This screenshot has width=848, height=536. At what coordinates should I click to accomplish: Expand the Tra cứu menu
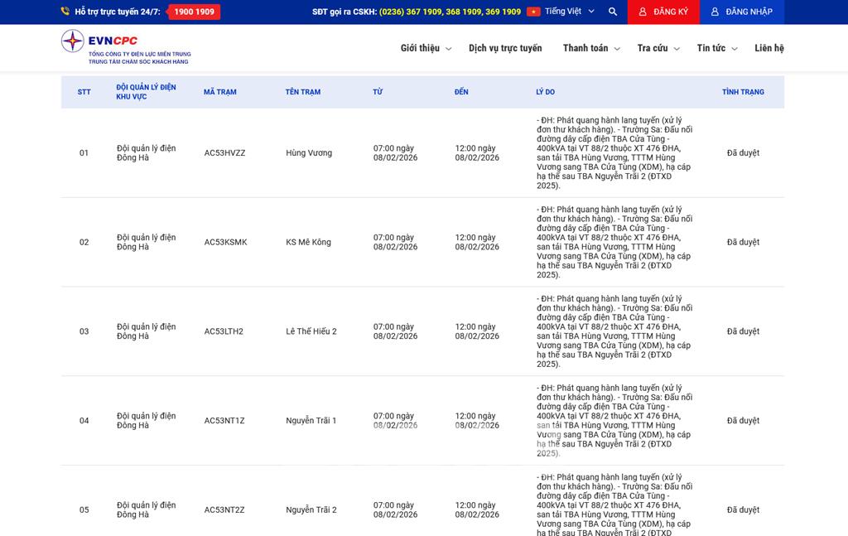pyautogui.click(x=658, y=48)
